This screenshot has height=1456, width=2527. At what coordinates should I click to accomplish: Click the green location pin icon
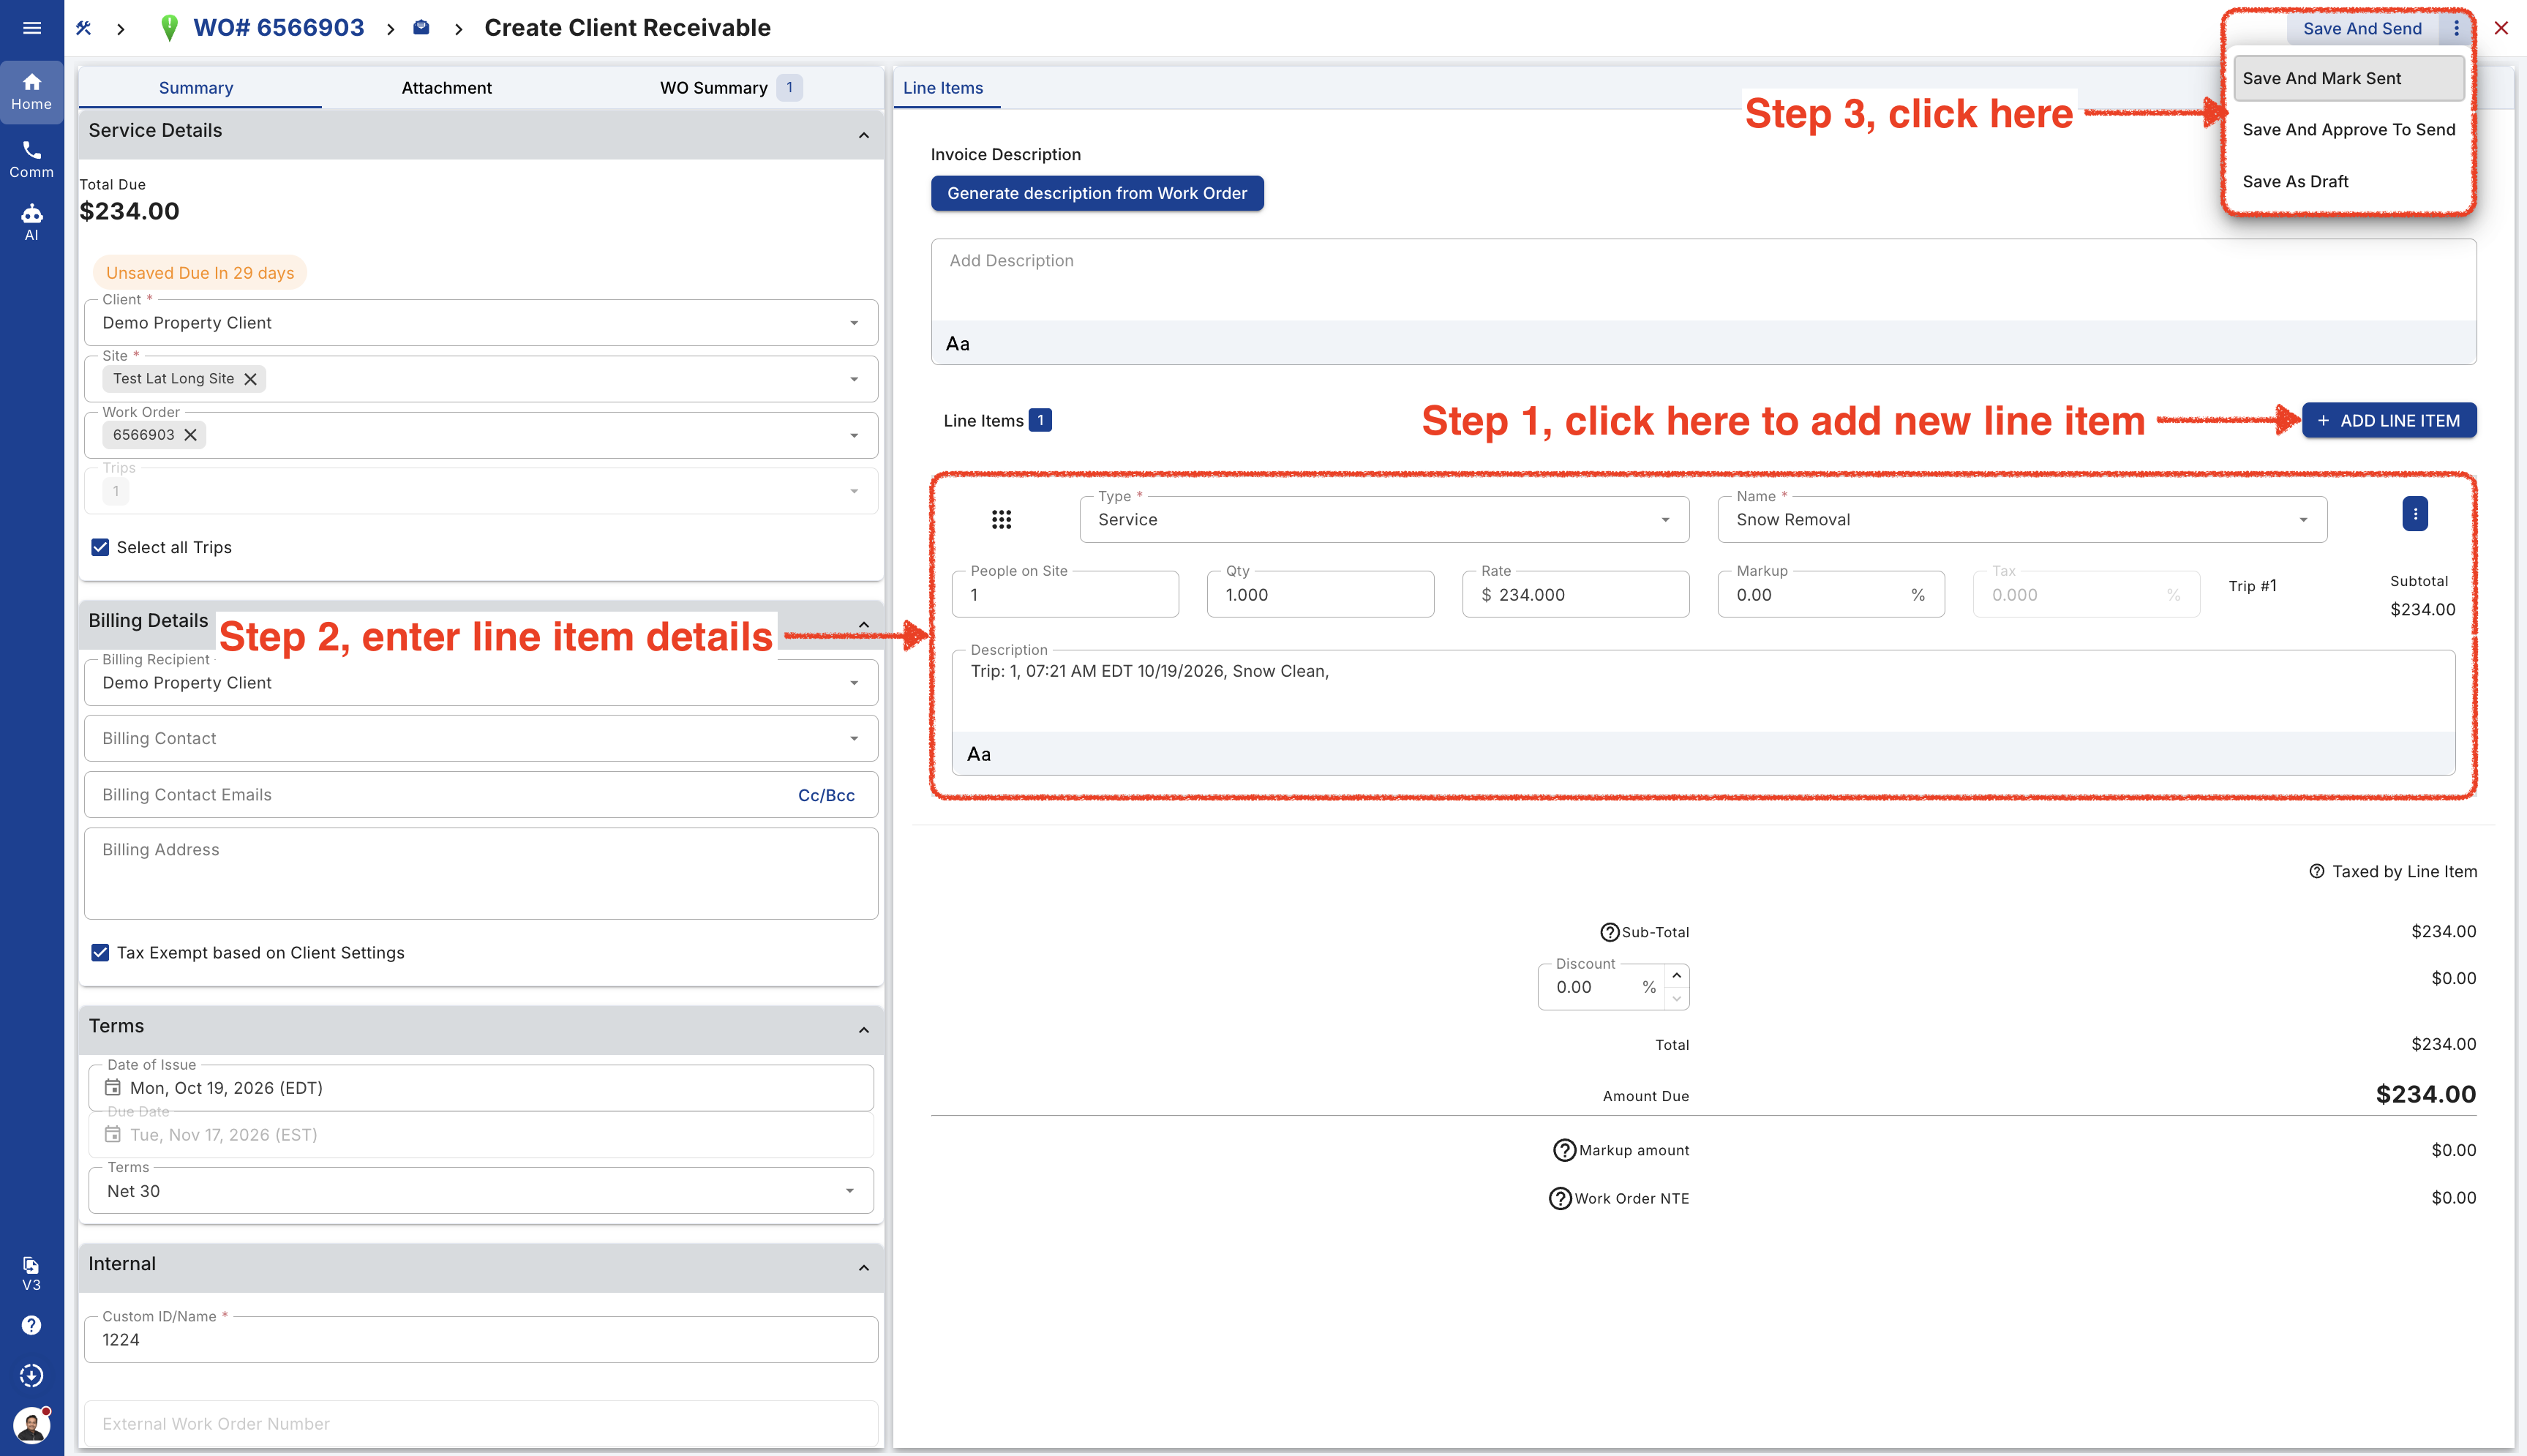tap(169, 28)
